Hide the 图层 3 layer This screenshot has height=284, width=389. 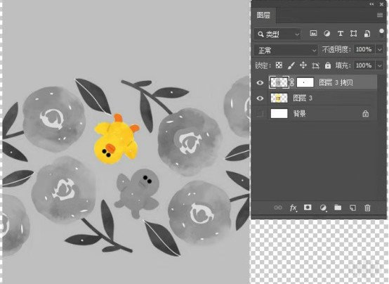coord(260,98)
